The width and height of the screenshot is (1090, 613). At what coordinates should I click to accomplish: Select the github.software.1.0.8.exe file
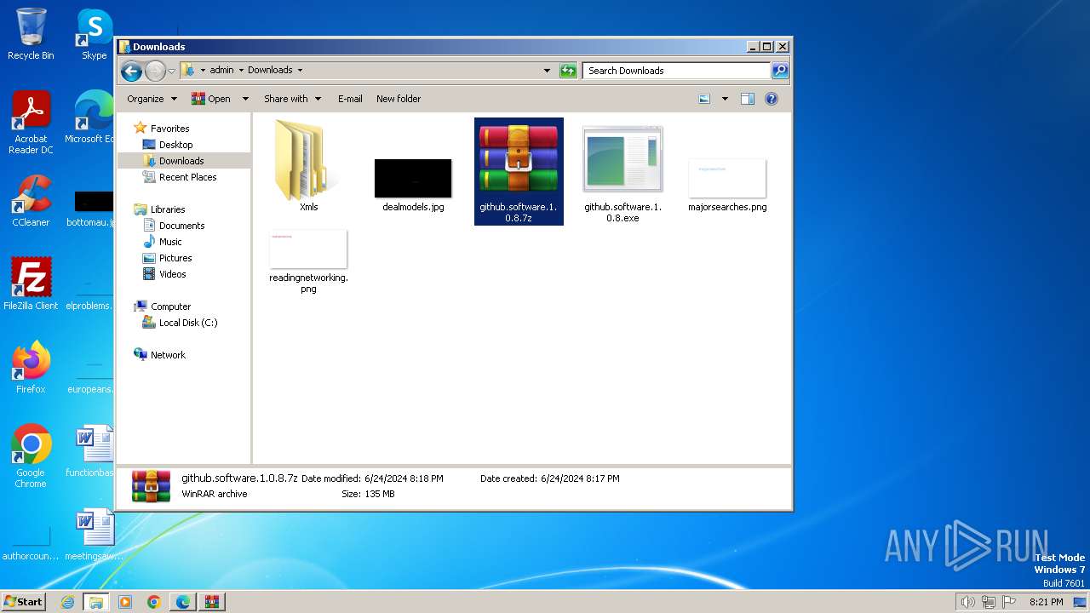tap(622, 171)
